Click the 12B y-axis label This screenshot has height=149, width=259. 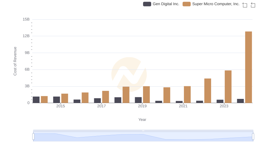point(26,36)
